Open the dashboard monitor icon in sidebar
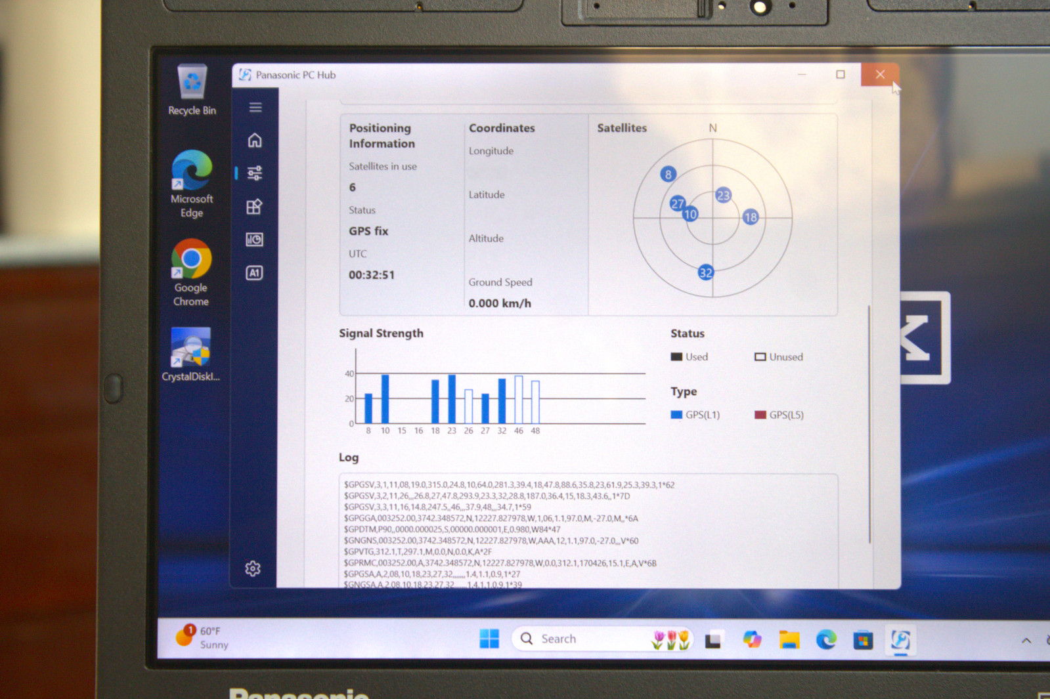This screenshot has height=699, width=1050. point(254,240)
